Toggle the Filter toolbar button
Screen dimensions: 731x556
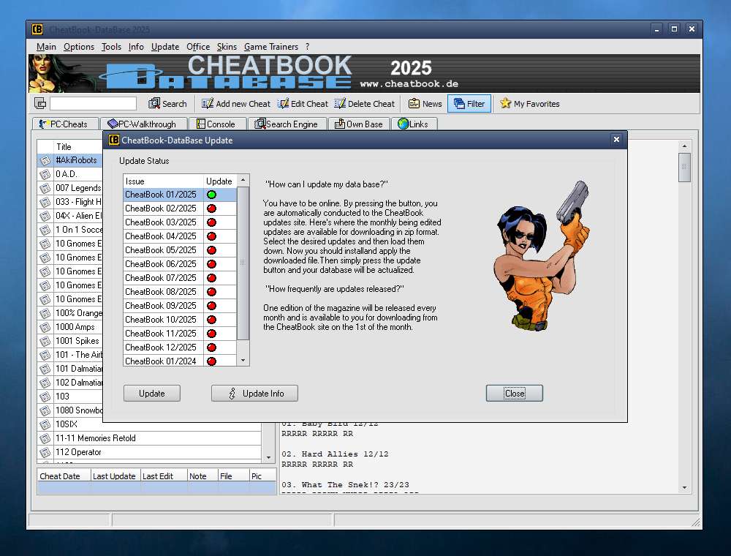pyautogui.click(x=469, y=104)
